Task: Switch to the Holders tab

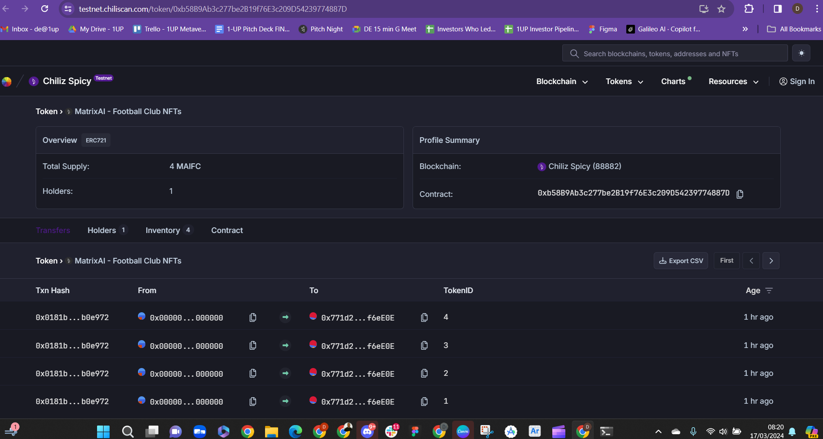Action: pos(107,230)
